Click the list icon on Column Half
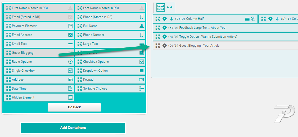The image size is (298, 137). point(247,19)
